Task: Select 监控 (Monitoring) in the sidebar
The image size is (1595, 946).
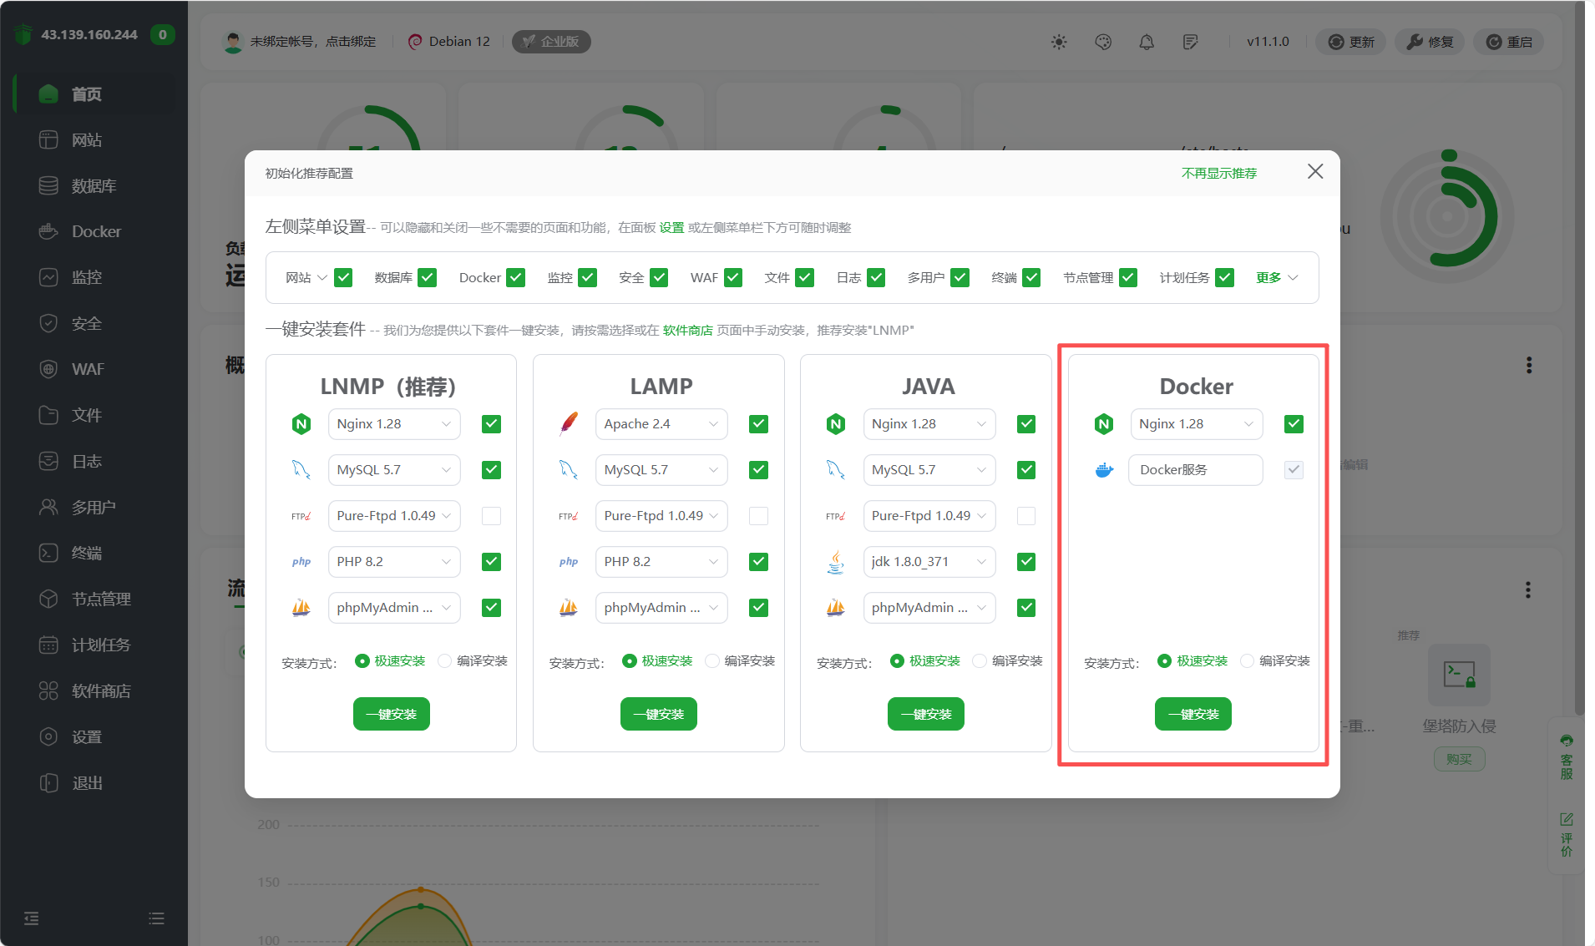Action: tap(89, 277)
